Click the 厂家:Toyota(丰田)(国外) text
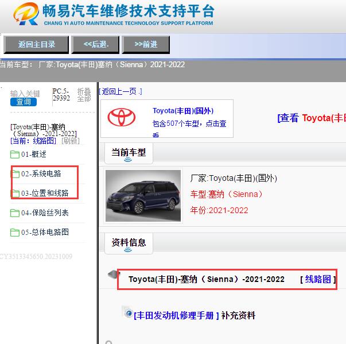 pyautogui.click(x=234, y=178)
